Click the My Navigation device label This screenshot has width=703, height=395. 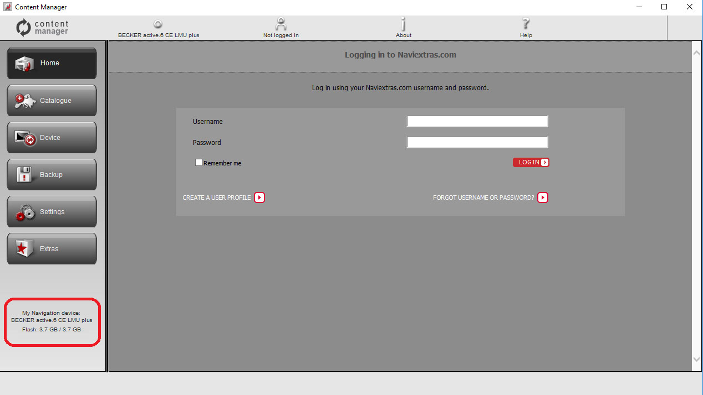click(52, 313)
